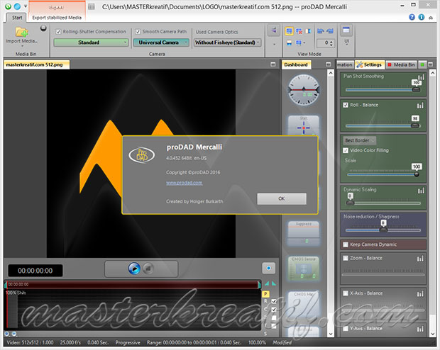Toggle the C track checkbox in timeline
Viewport: 440px width, 350px height.
click(274, 310)
